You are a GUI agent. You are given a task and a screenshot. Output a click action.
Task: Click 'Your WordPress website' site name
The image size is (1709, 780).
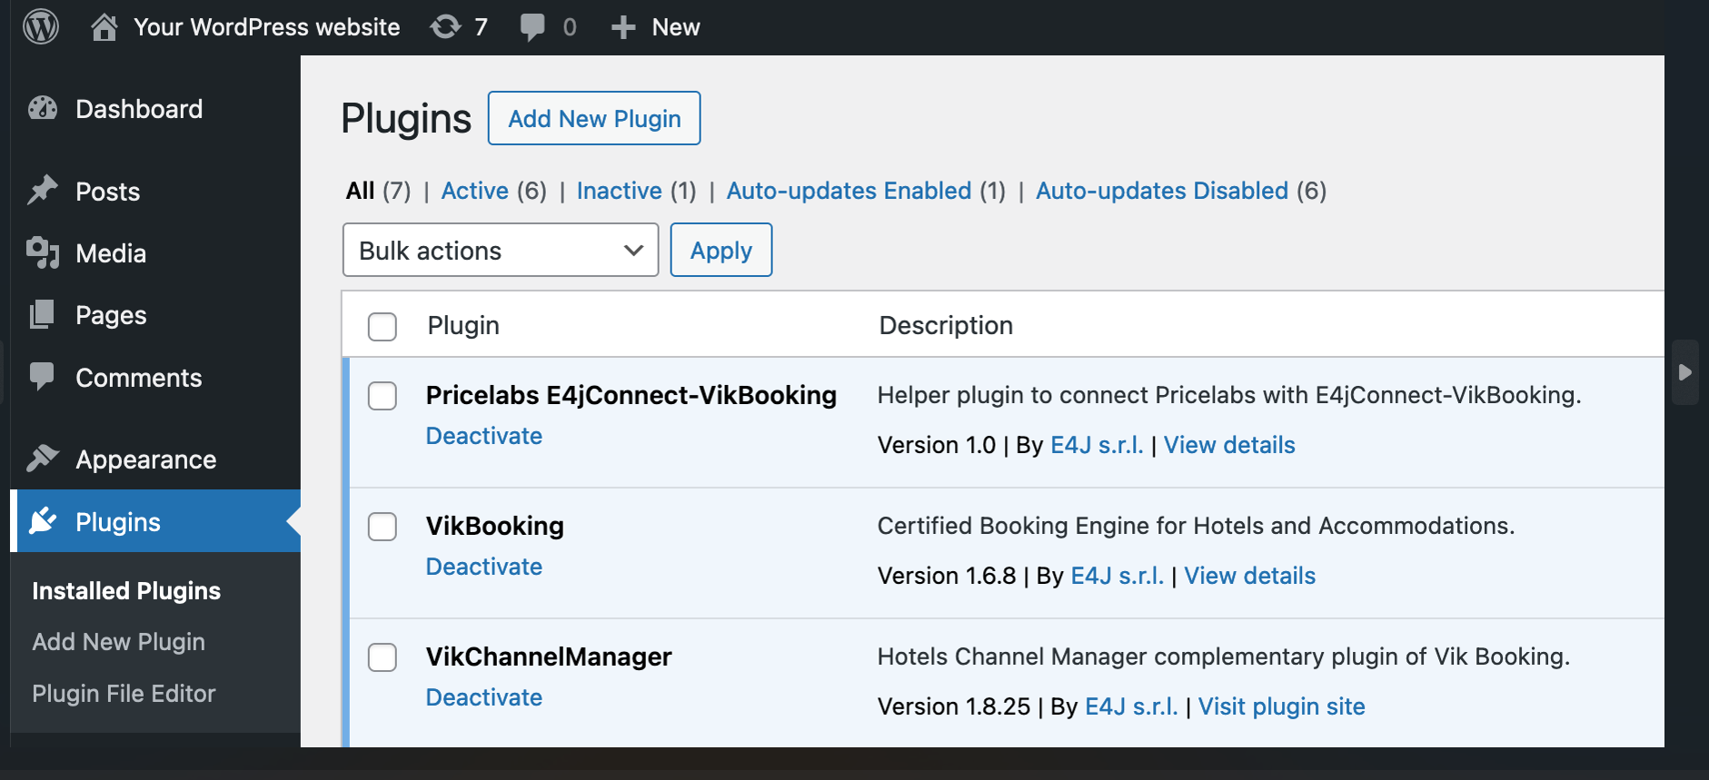coord(267,27)
